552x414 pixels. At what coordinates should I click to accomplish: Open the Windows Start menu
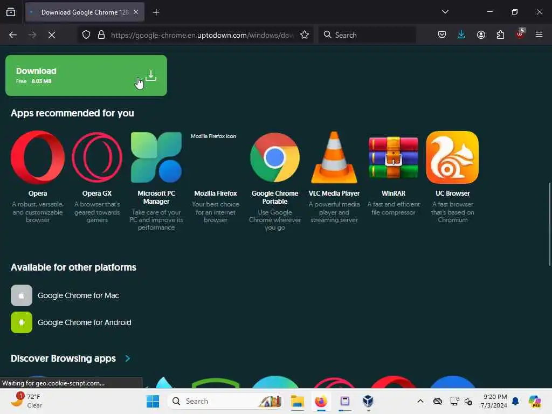coord(153,401)
